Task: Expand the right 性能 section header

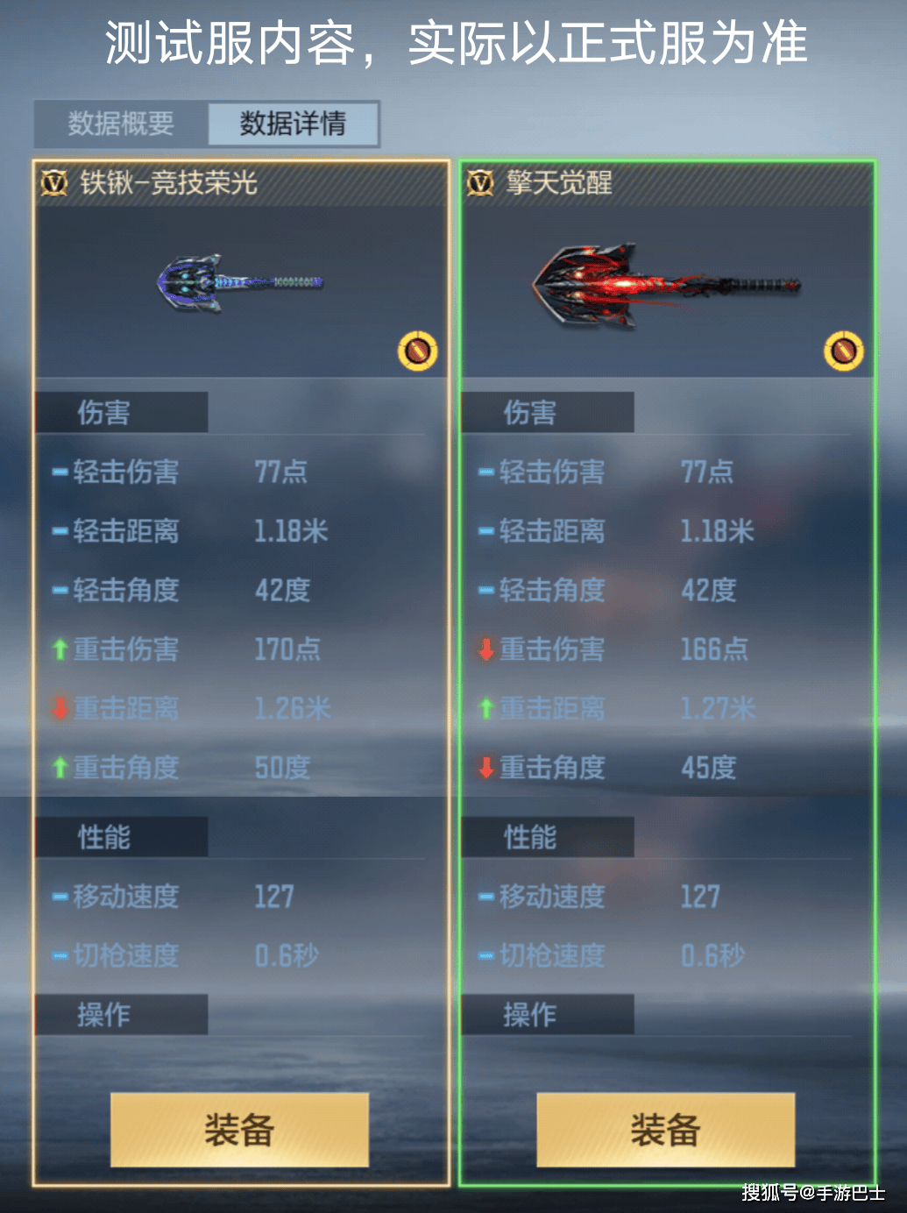Action: (548, 837)
